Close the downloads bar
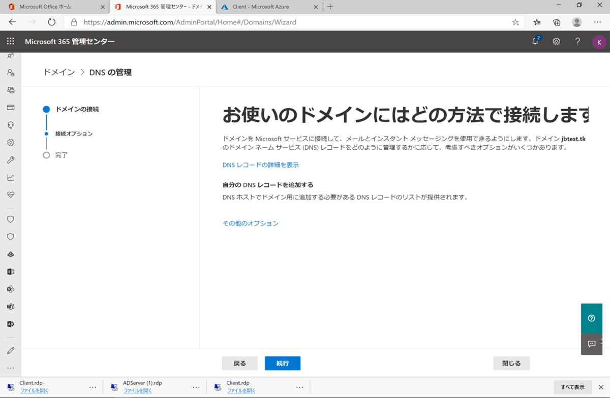The width and height of the screenshot is (610, 398). pos(601,387)
